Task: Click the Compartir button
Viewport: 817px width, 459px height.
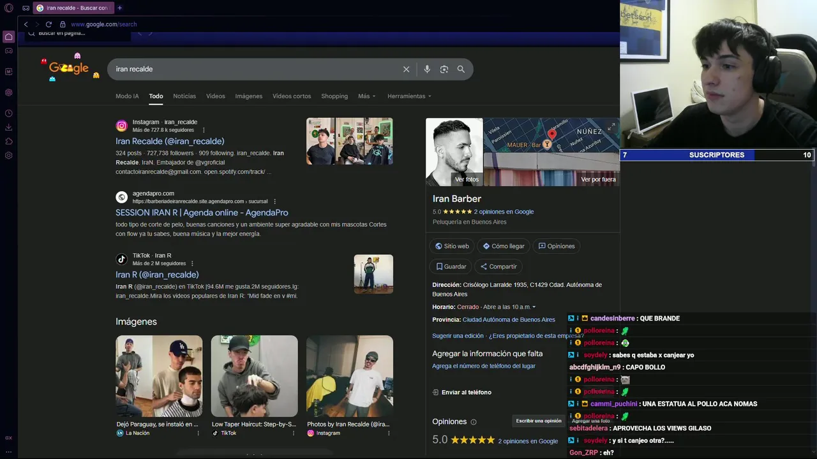Action: [x=498, y=266]
